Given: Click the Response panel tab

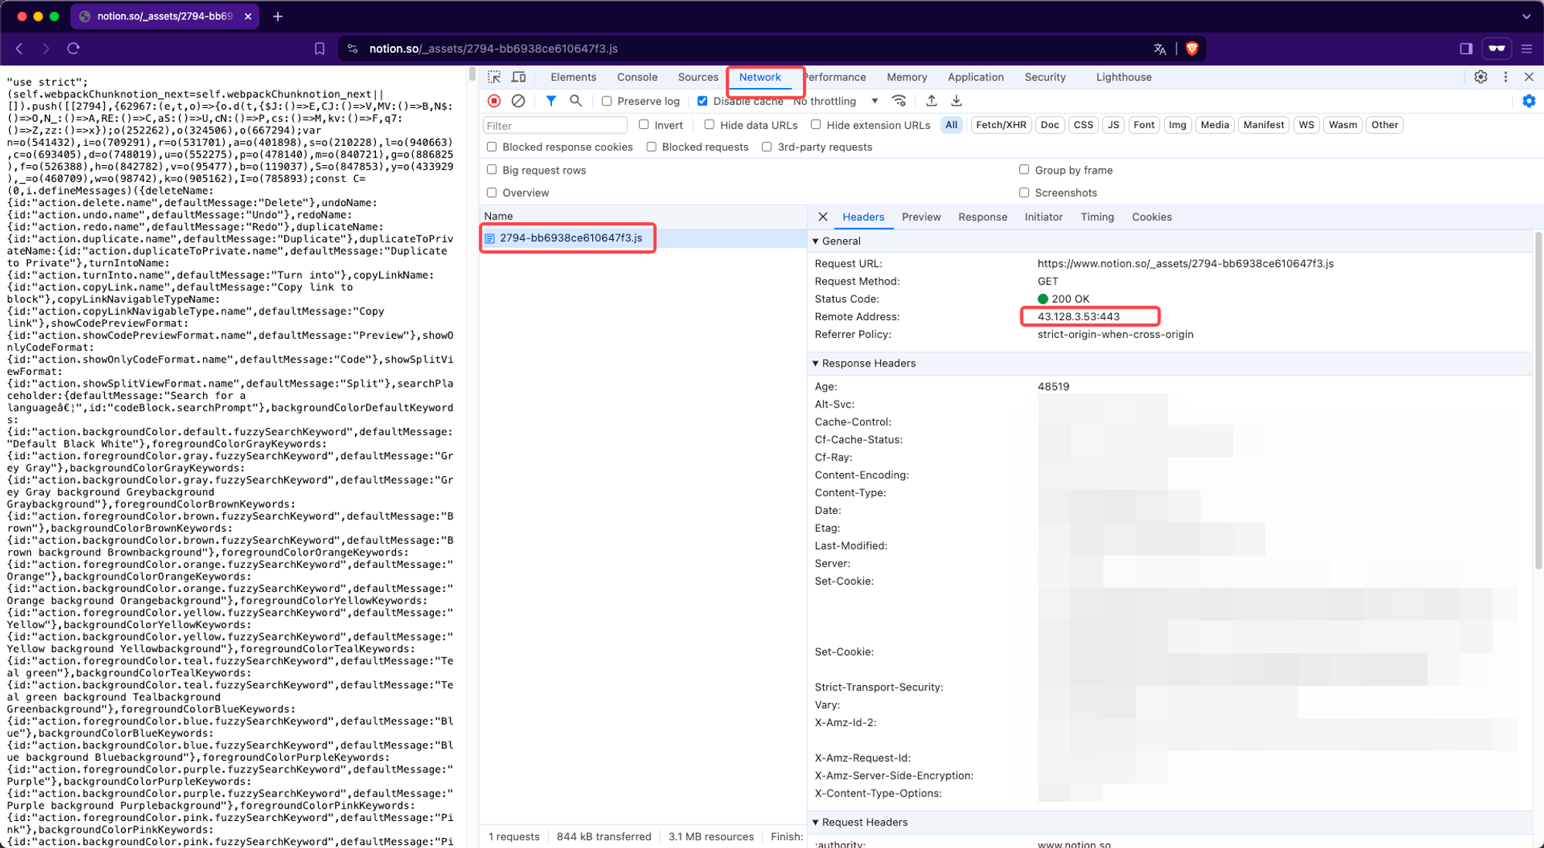Looking at the screenshot, I should (982, 216).
